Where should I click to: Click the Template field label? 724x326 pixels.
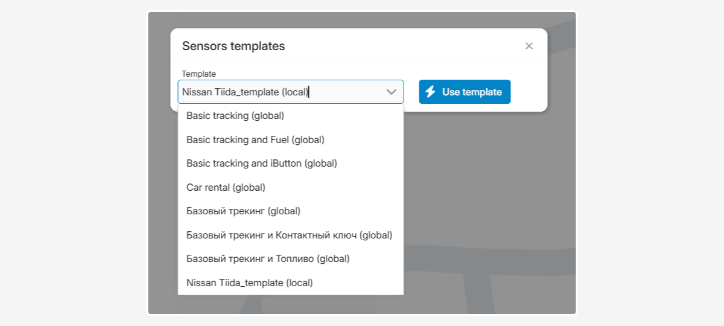199,74
